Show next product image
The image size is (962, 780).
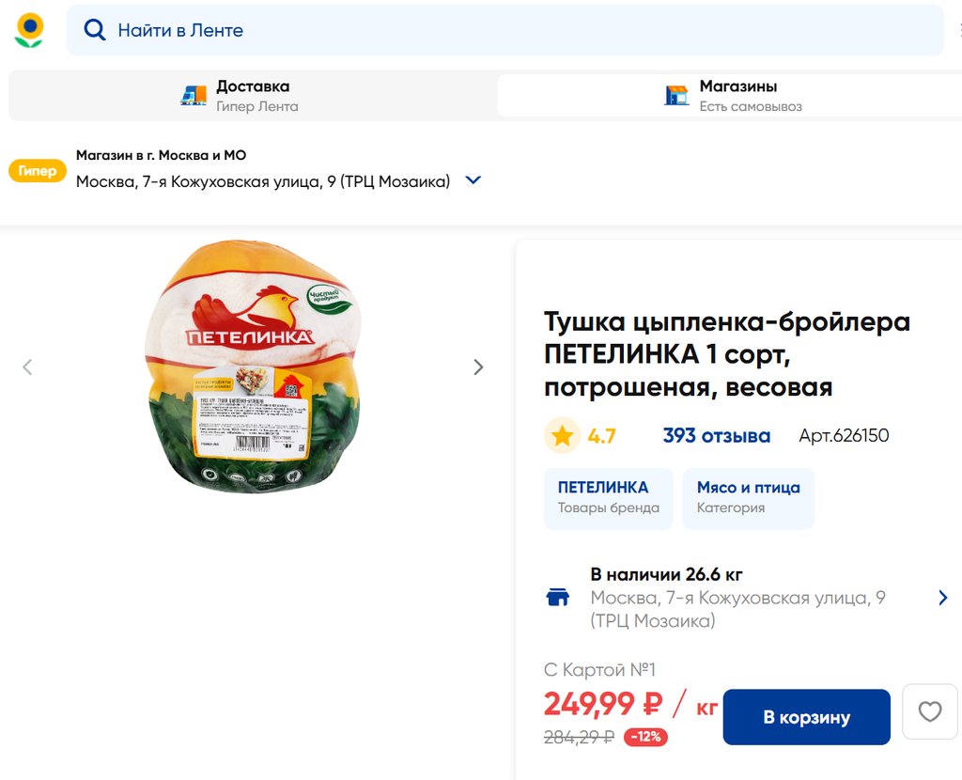[478, 367]
